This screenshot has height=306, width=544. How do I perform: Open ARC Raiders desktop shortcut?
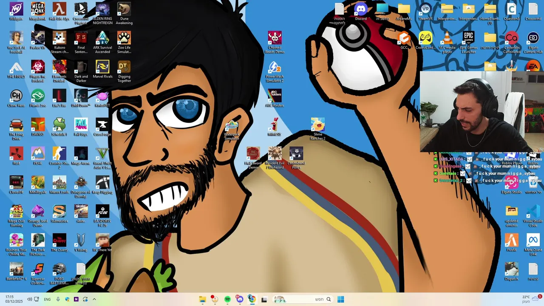(x=275, y=98)
